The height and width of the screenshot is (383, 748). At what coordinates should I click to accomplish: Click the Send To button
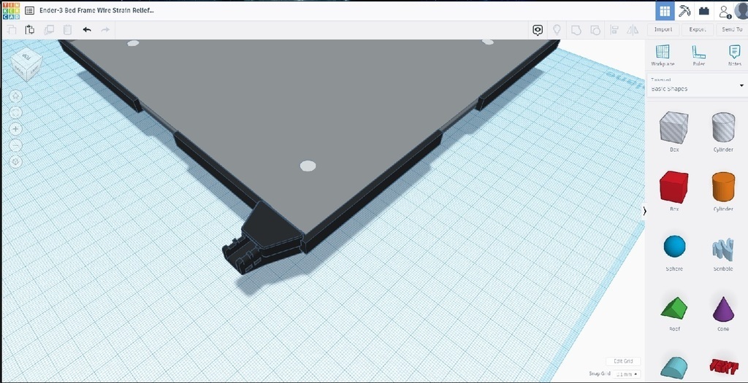tap(732, 29)
